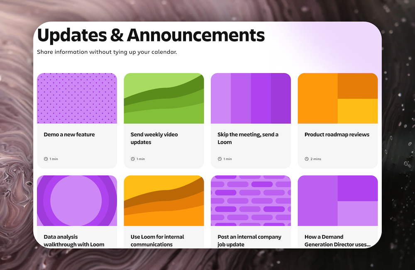Click "How a Demand Generation Director uses" title
Image resolution: width=415 pixels, height=270 pixels.
click(337, 241)
